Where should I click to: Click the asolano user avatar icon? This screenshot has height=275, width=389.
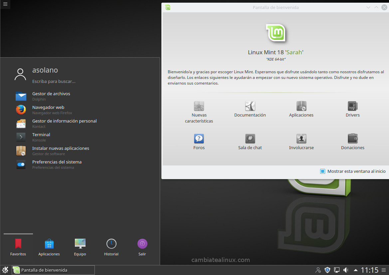(20, 75)
